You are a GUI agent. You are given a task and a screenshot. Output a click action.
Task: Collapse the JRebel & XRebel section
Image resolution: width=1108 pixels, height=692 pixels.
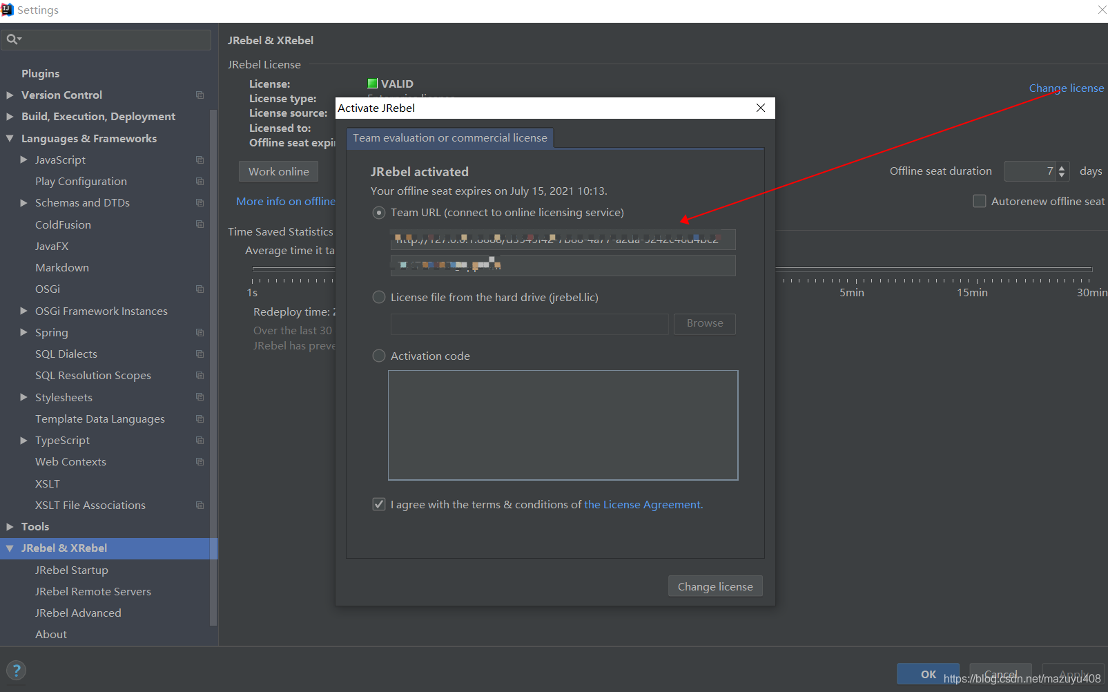[10, 548]
